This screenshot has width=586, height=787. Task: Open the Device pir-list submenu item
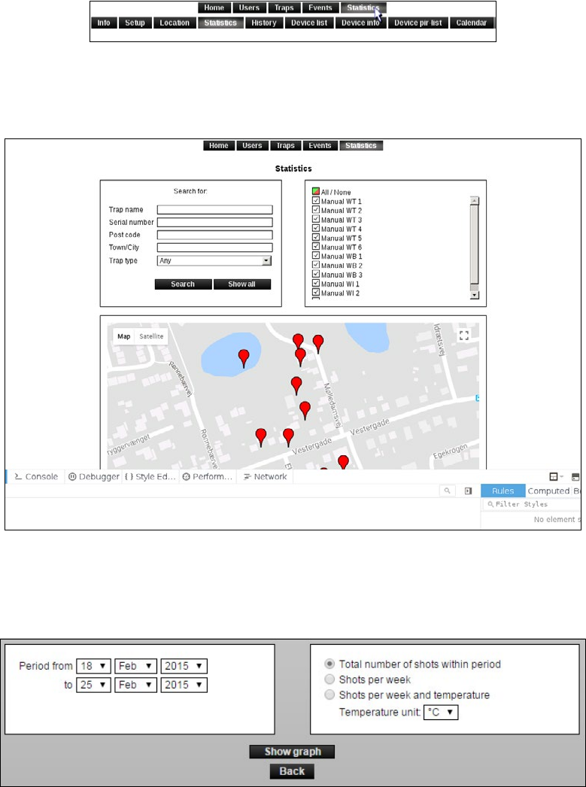tap(418, 23)
